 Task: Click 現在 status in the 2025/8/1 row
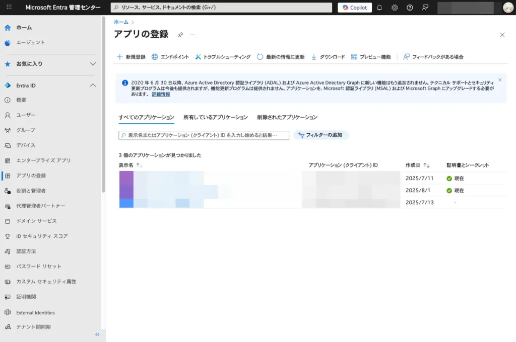click(455, 191)
